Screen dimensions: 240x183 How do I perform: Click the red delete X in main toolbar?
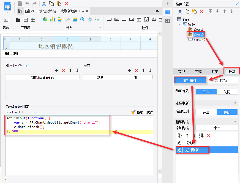pyautogui.click(x=66, y=4)
